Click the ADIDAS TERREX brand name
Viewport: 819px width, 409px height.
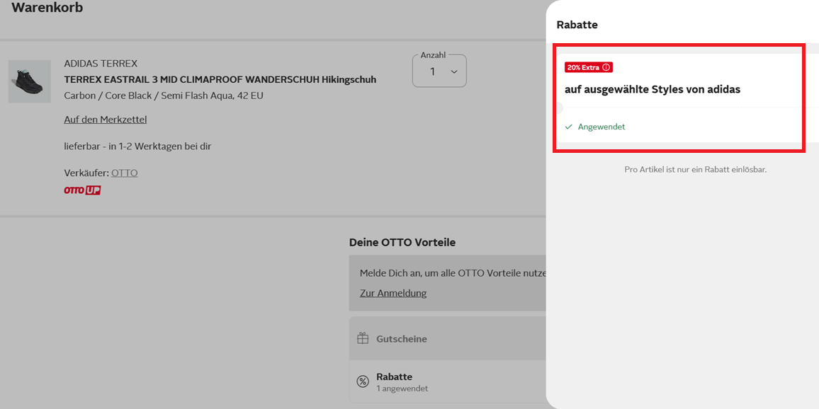coord(101,64)
